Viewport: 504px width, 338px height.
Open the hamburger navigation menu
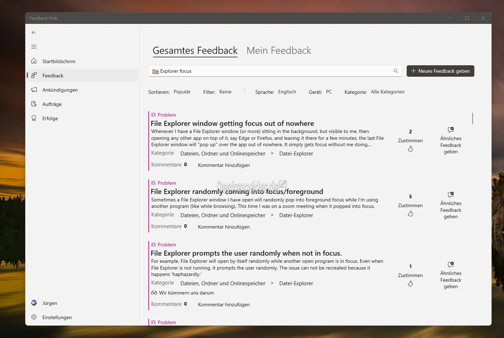(34, 47)
